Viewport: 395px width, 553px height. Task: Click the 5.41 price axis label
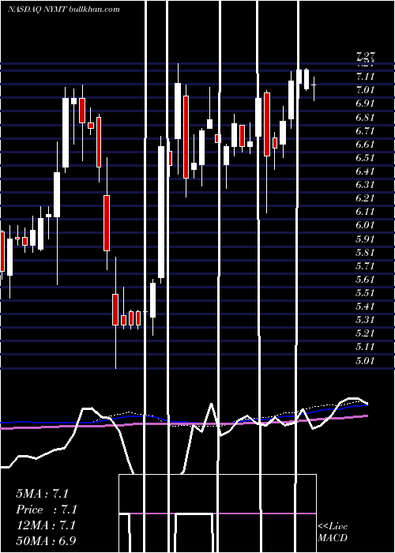click(x=365, y=307)
